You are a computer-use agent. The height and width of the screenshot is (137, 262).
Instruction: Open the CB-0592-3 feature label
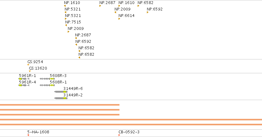pos(129,132)
